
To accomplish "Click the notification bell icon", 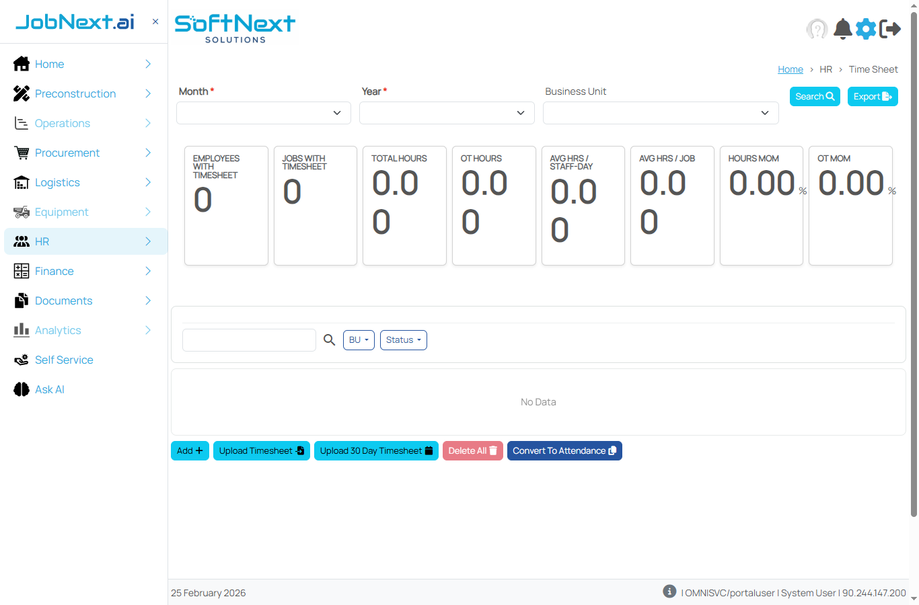I will pos(842,29).
